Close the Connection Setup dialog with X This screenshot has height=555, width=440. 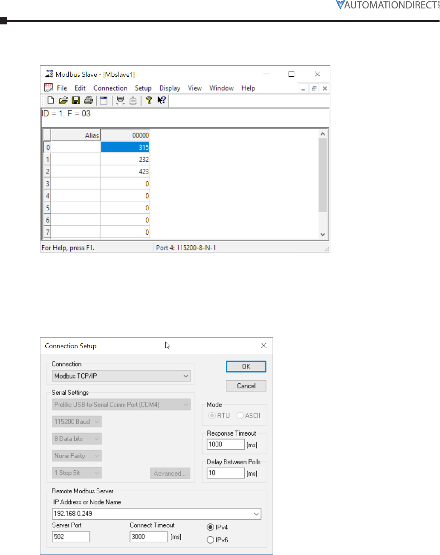click(264, 346)
